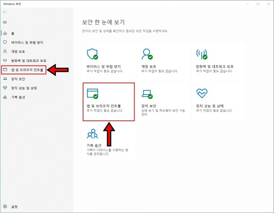Select 계정 보호 in the sidebar
Image resolution: width=274 pixels, height=213 pixels.
click(18, 51)
